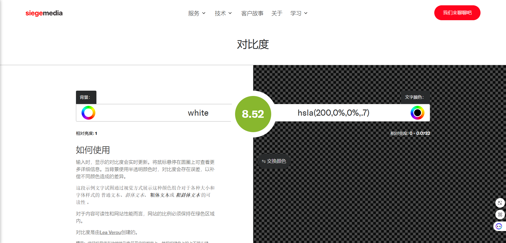Open the text color picker wheel
506x243 pixels.
pos(417,112)
